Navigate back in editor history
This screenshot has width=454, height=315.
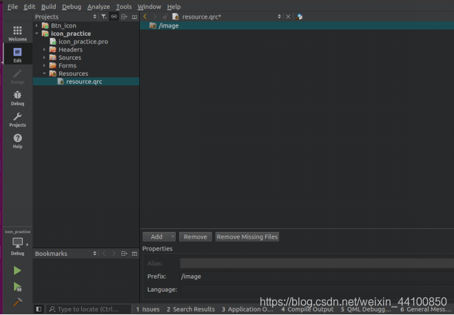click(x=145, y=17)
